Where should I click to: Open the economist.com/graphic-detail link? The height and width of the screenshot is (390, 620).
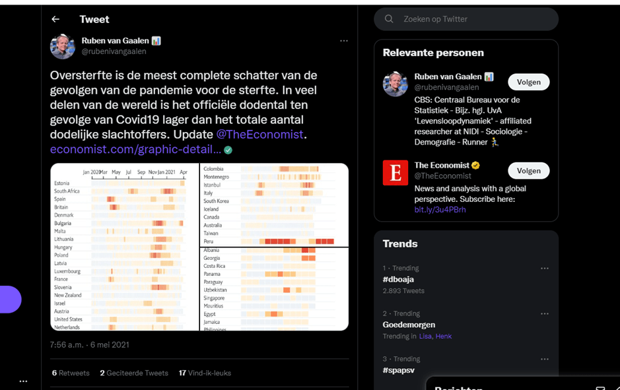135,150
